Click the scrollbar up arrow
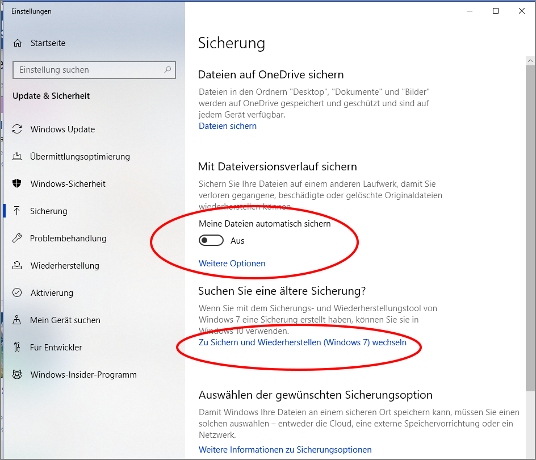 (530, 61)
